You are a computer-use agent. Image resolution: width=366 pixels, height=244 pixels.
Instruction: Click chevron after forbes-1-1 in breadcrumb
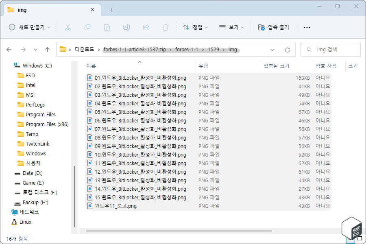point(203,50)
